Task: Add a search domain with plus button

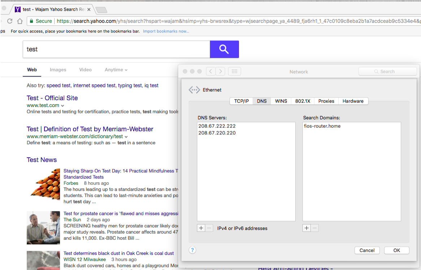Action: 306,228
